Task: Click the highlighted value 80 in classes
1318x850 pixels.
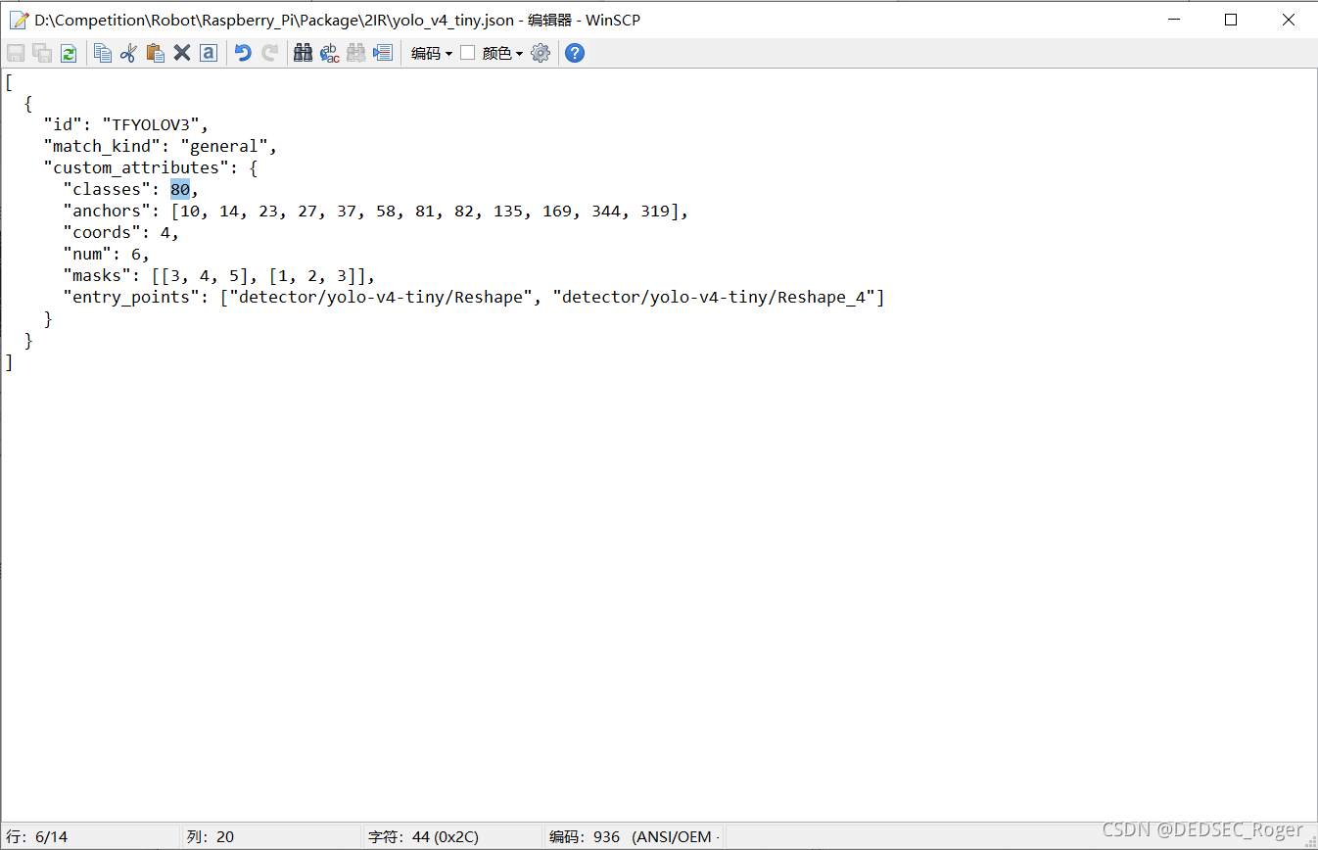Action: click(x=180, y=190)
